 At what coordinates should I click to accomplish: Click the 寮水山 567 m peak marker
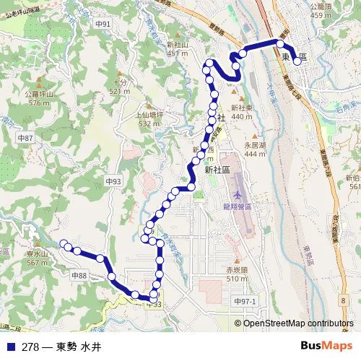[x=38, y=245]
